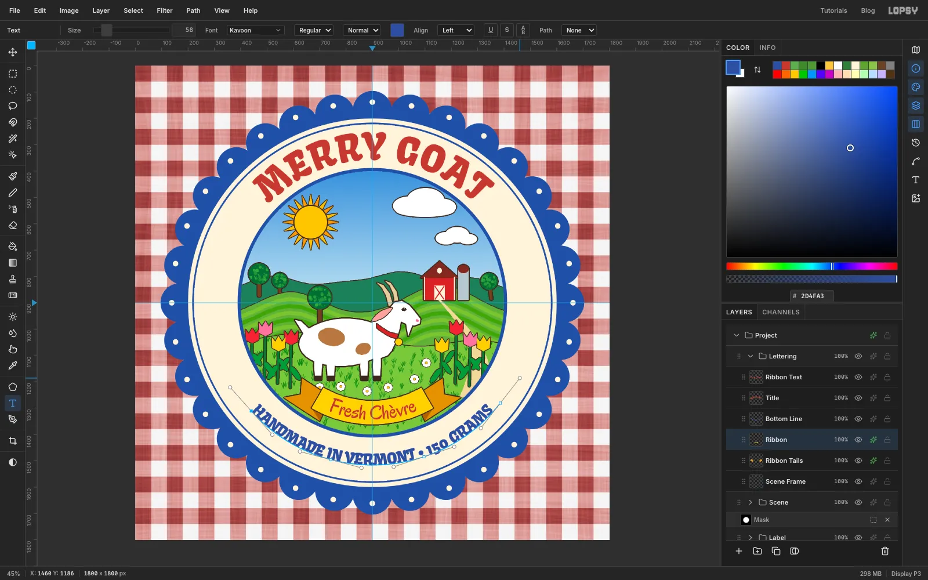Click the hex color value field
The height and width of the screenshot is (580, 928).
point(812,296)
